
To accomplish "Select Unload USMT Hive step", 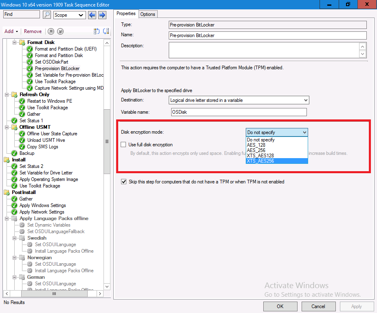I will click(46, 140).
